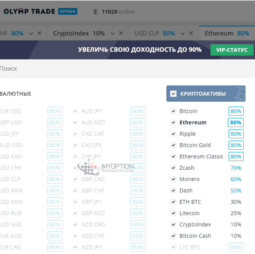Open dropdown on the HF 80% tab
Screen dimensions: 255x254
pos(31,34)
